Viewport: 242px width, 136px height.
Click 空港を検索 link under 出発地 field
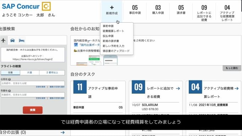[40, 87]
